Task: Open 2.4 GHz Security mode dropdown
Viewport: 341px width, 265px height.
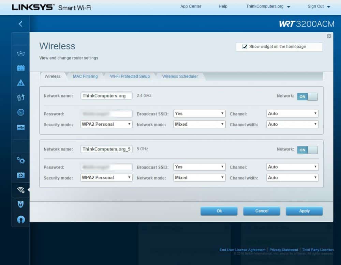Action: [106, 124]
